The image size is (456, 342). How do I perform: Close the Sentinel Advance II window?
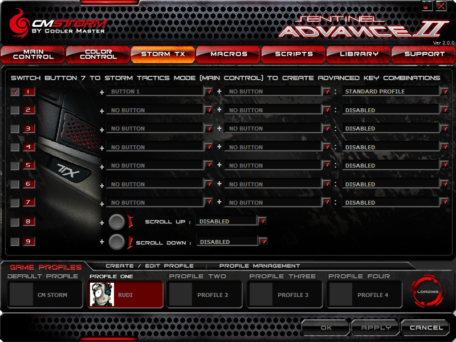coord(441,6)
